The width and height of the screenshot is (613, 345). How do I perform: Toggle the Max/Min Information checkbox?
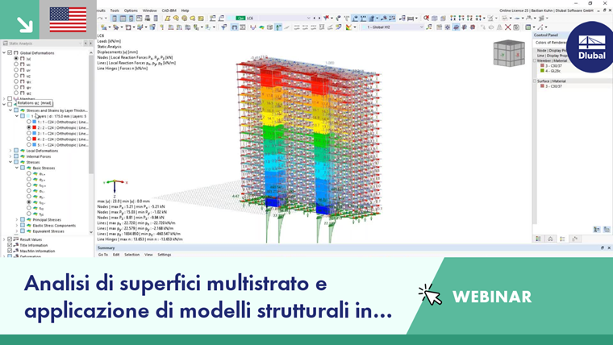click(x=10, y=251)
